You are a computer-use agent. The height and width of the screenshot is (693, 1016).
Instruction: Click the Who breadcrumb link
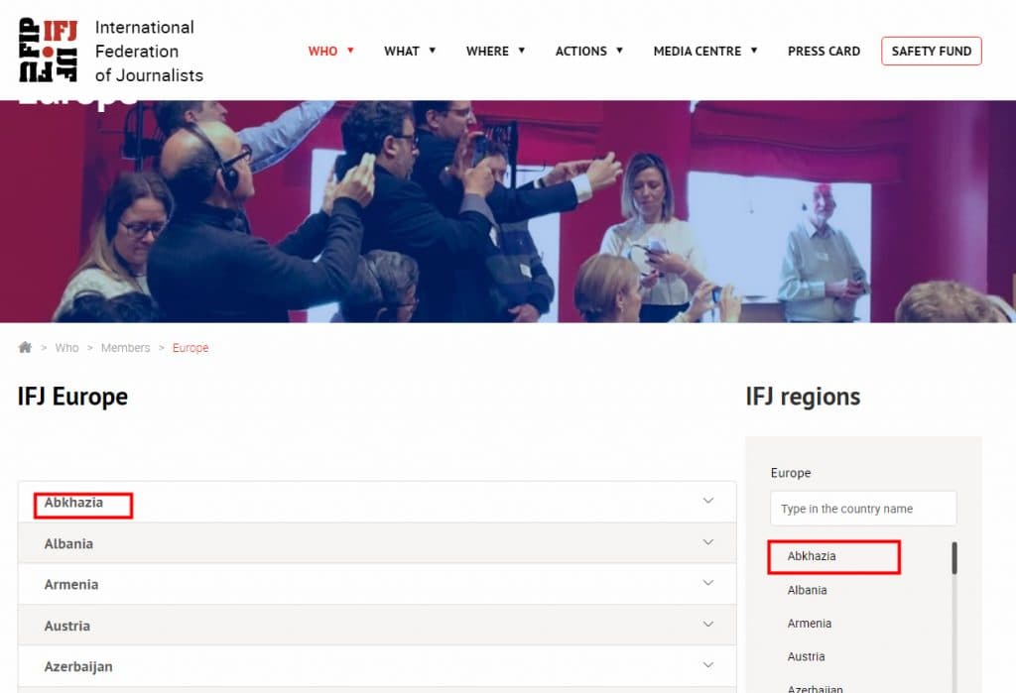[66, 348]
